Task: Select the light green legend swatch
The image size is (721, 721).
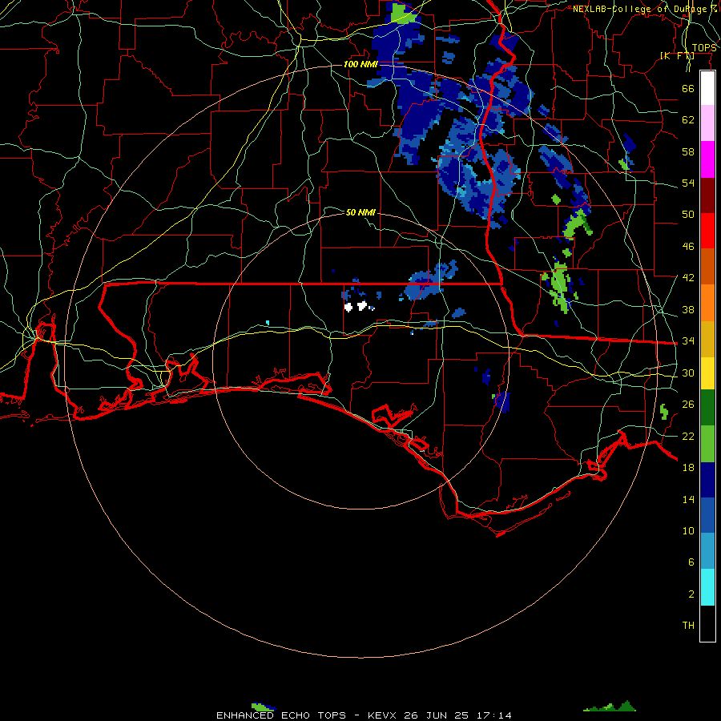Action: (x=707, y=444)
